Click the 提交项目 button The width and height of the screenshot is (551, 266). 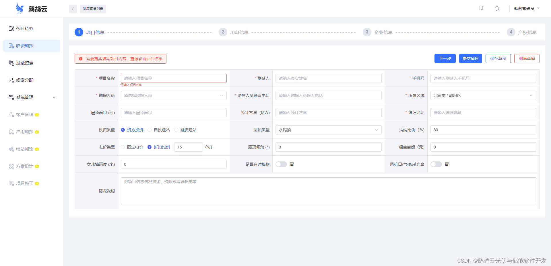[x=471, y=58]
